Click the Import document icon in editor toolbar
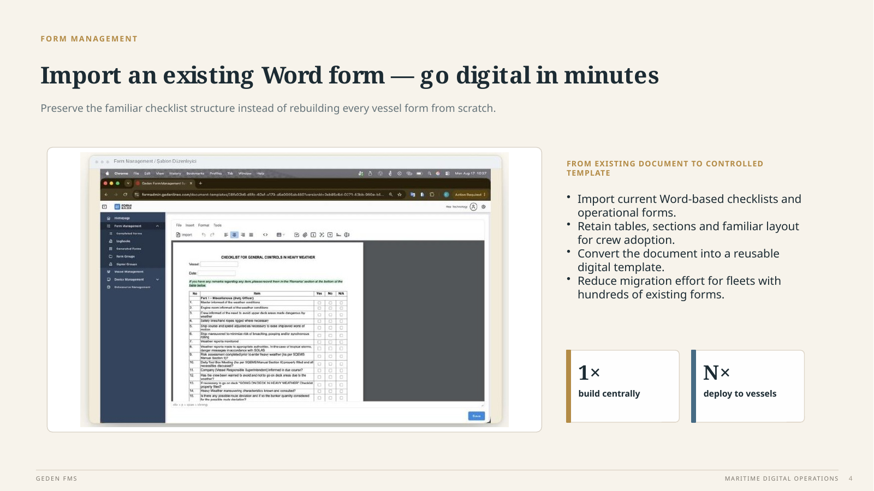The height and width of the screenshot is (491, 874). tap(179, 235)
